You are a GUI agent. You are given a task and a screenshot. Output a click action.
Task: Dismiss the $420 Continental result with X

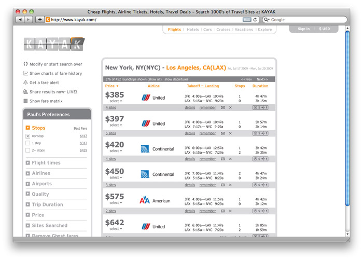(230, 159)
